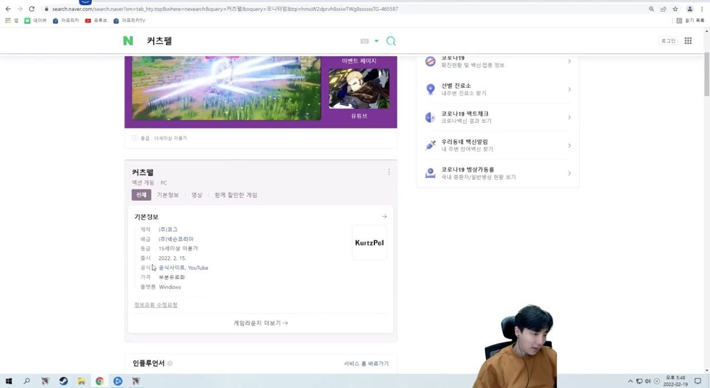Click the info icon next to 인플루언서
The image size is (710, 388).
coord(170,363)
